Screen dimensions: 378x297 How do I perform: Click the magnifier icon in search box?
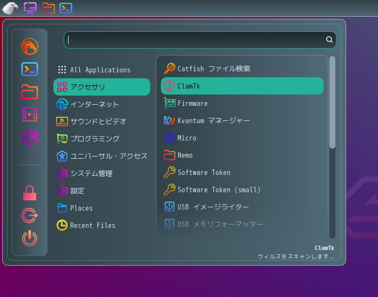click(x=329, y=39)
